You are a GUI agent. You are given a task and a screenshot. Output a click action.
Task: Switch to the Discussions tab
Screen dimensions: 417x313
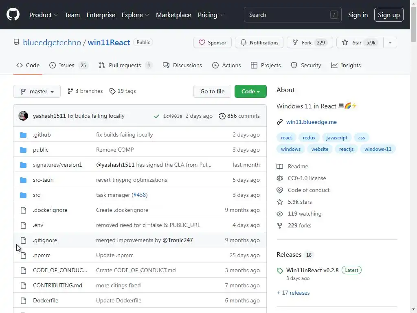tap(182, 65)
